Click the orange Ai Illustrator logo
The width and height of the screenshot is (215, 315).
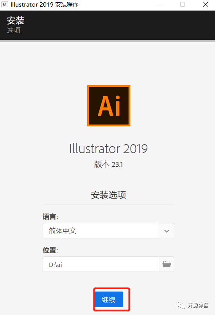109,106
